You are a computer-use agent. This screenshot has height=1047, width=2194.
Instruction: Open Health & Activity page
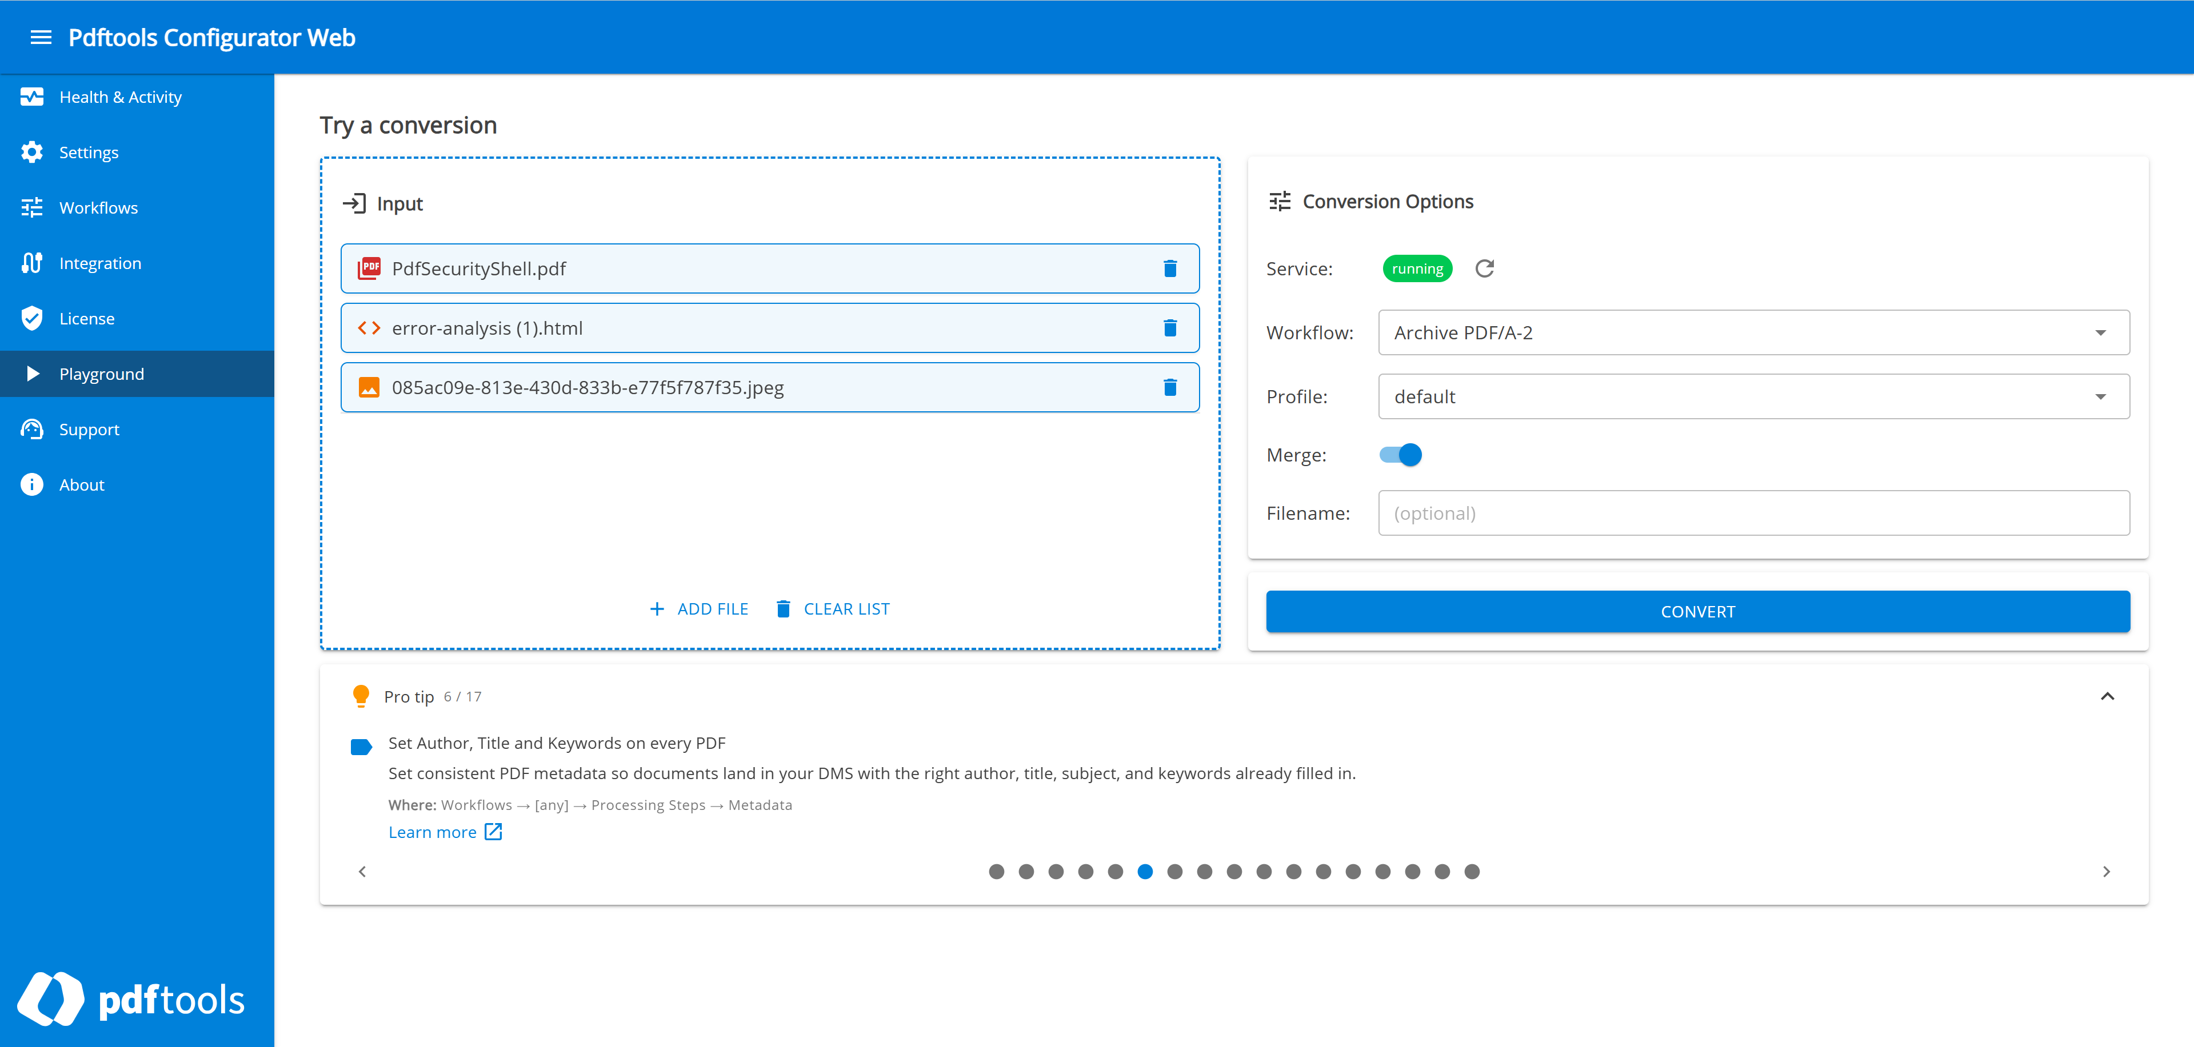[137, 97]
